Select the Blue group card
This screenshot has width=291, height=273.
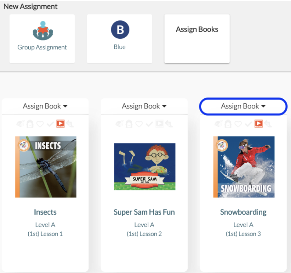[120, 39]
